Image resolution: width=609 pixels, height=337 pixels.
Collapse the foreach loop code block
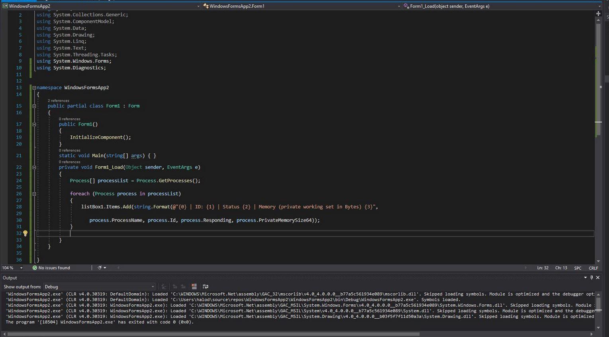coord(34,194)
